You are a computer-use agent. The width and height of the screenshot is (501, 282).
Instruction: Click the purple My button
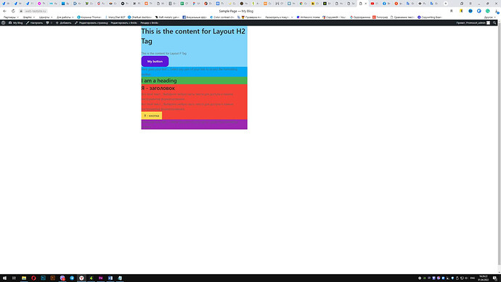click(155, 61)
